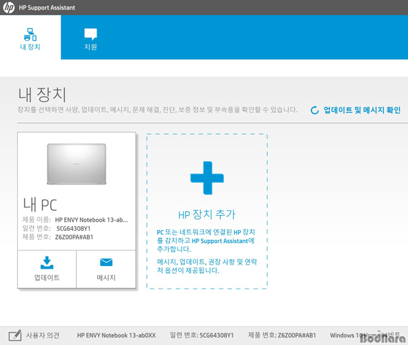Click the feedback pencil icon in status bar
This screenshot has width=408, height=345.
point(15,335)
